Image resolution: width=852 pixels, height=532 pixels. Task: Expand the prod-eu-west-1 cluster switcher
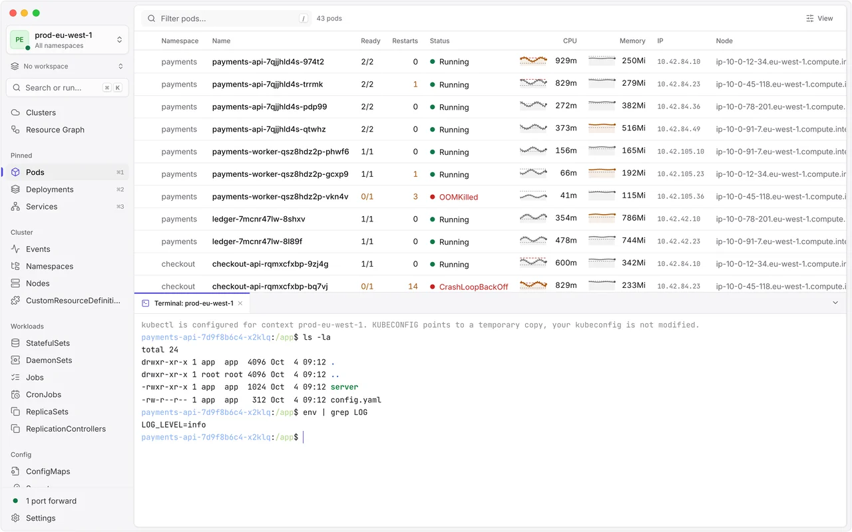tap(67, 40)
